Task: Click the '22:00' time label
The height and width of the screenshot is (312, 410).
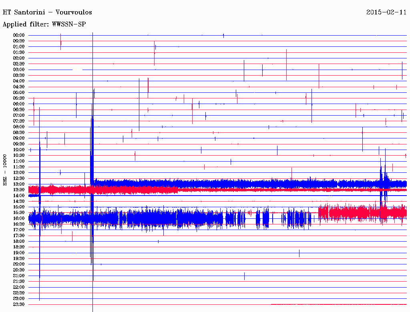Action: (x=19, y=287)
